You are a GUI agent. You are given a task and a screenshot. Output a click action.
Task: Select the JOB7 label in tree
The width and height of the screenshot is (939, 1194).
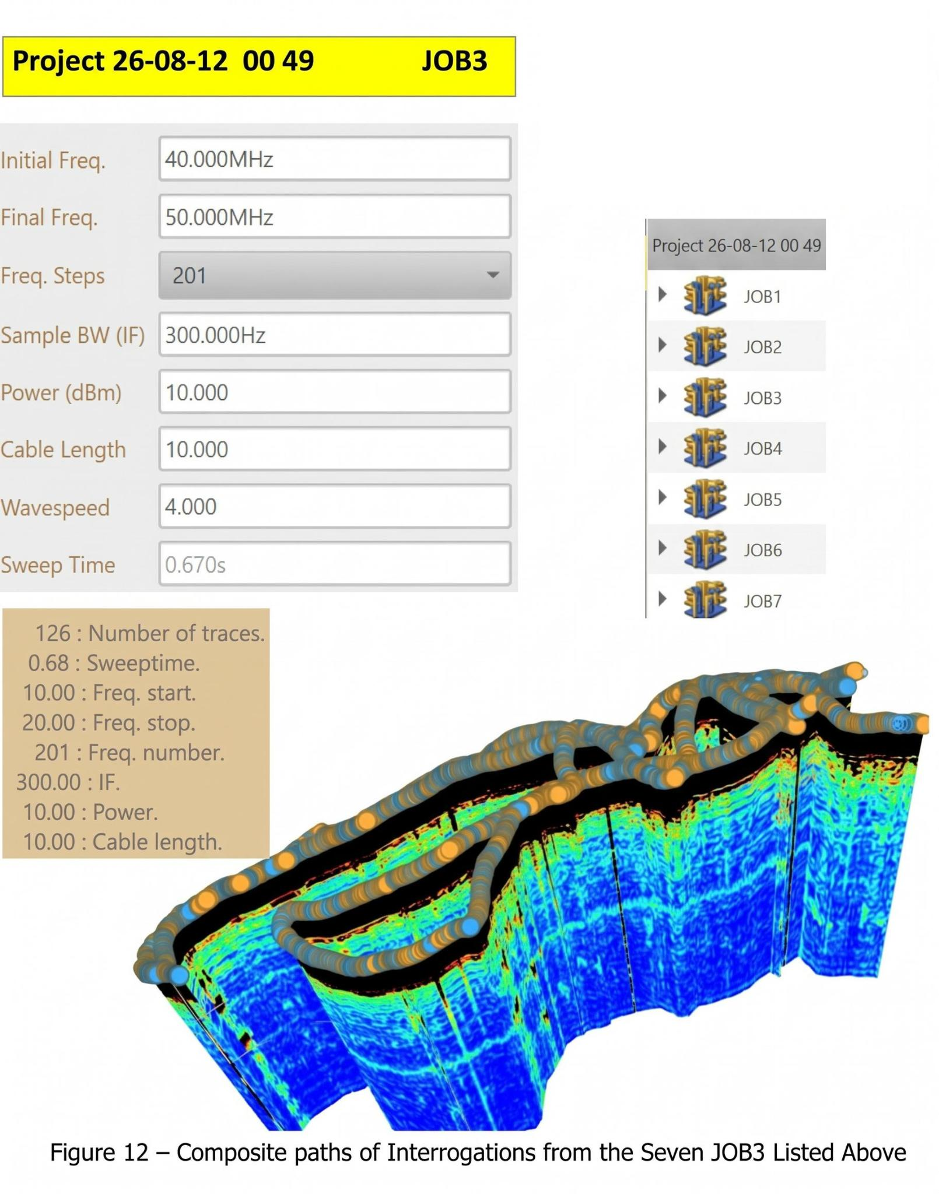tap(762, 601)
